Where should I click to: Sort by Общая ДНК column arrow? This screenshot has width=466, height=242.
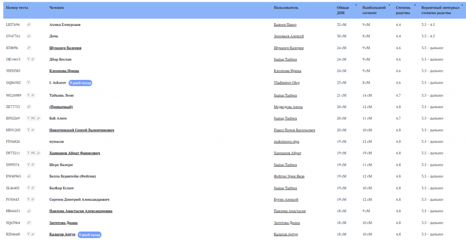click(356, 5)
